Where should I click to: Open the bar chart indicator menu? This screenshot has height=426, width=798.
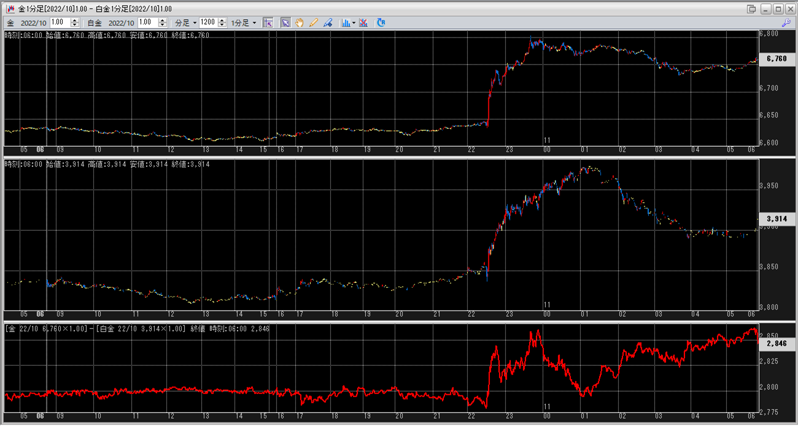[347, 23]
